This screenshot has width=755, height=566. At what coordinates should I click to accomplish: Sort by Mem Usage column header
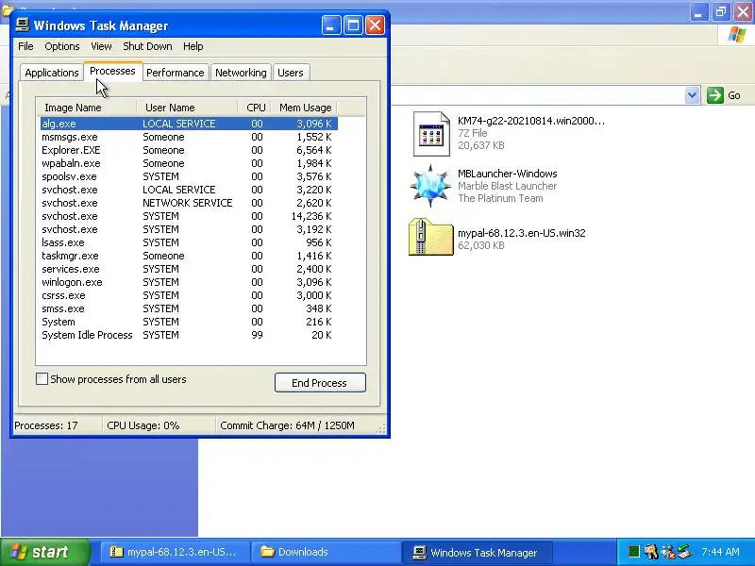click(305, 108)
